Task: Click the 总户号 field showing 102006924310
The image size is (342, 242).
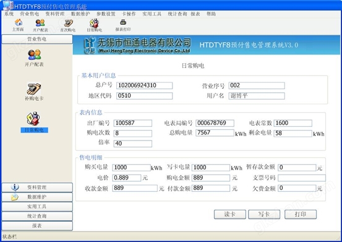Action: coord(144,85)
